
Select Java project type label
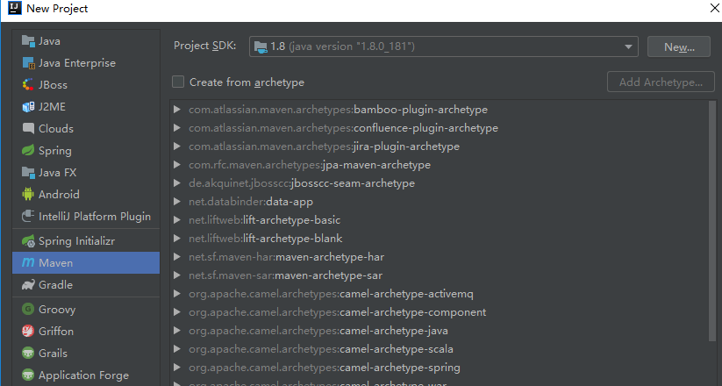[x=49, y=41]
